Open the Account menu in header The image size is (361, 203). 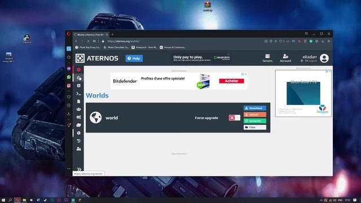[x=285, y=58]
